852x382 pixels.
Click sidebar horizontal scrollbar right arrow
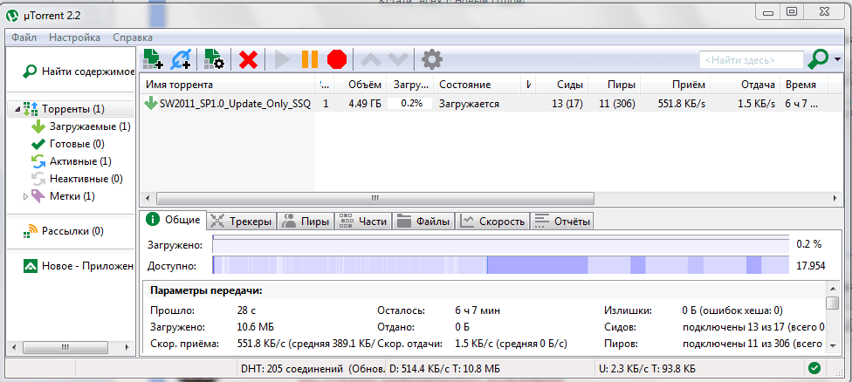click(x=127, y=346)
